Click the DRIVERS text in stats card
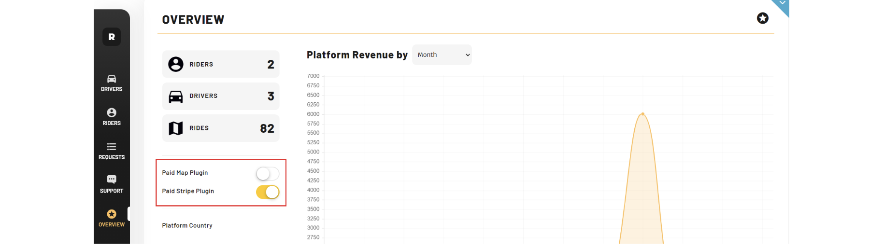 (203, 96)
